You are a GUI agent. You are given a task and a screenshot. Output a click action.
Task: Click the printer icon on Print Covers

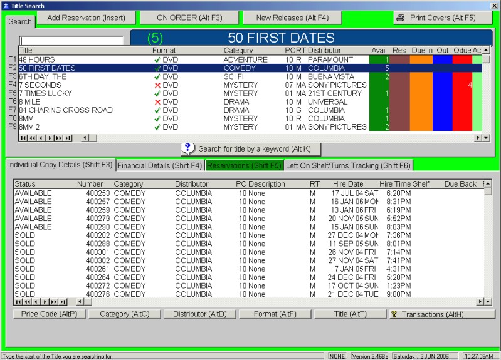pyautogui.click(x=400, y=18)
